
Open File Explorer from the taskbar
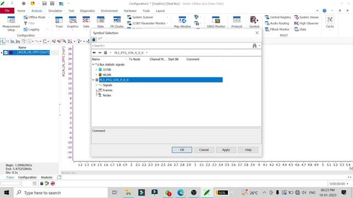pos(128,193)
